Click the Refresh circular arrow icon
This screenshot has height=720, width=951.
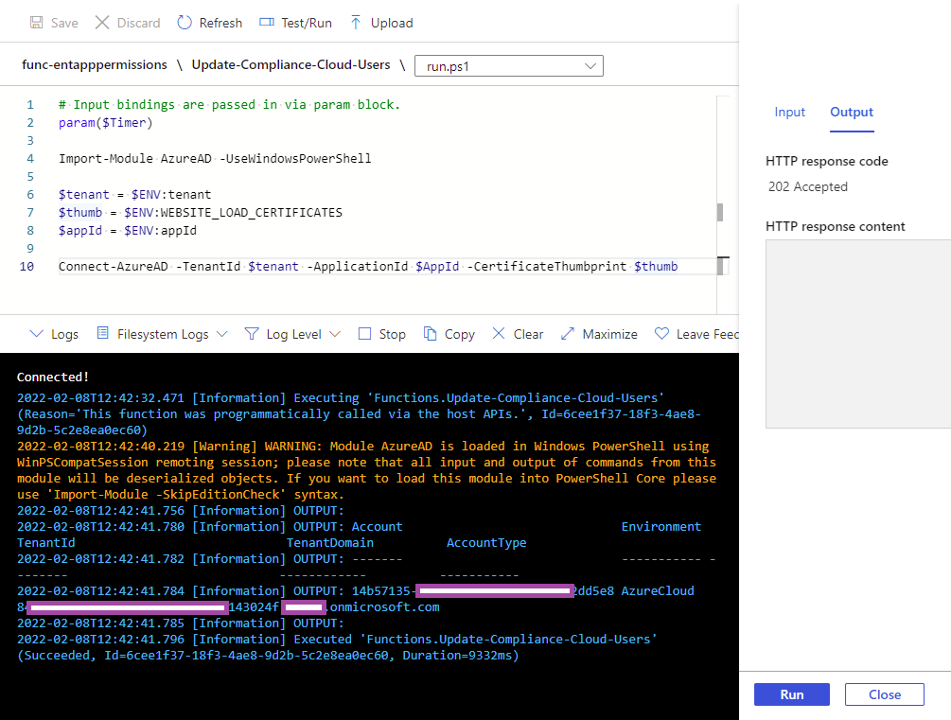coord(185,23)
